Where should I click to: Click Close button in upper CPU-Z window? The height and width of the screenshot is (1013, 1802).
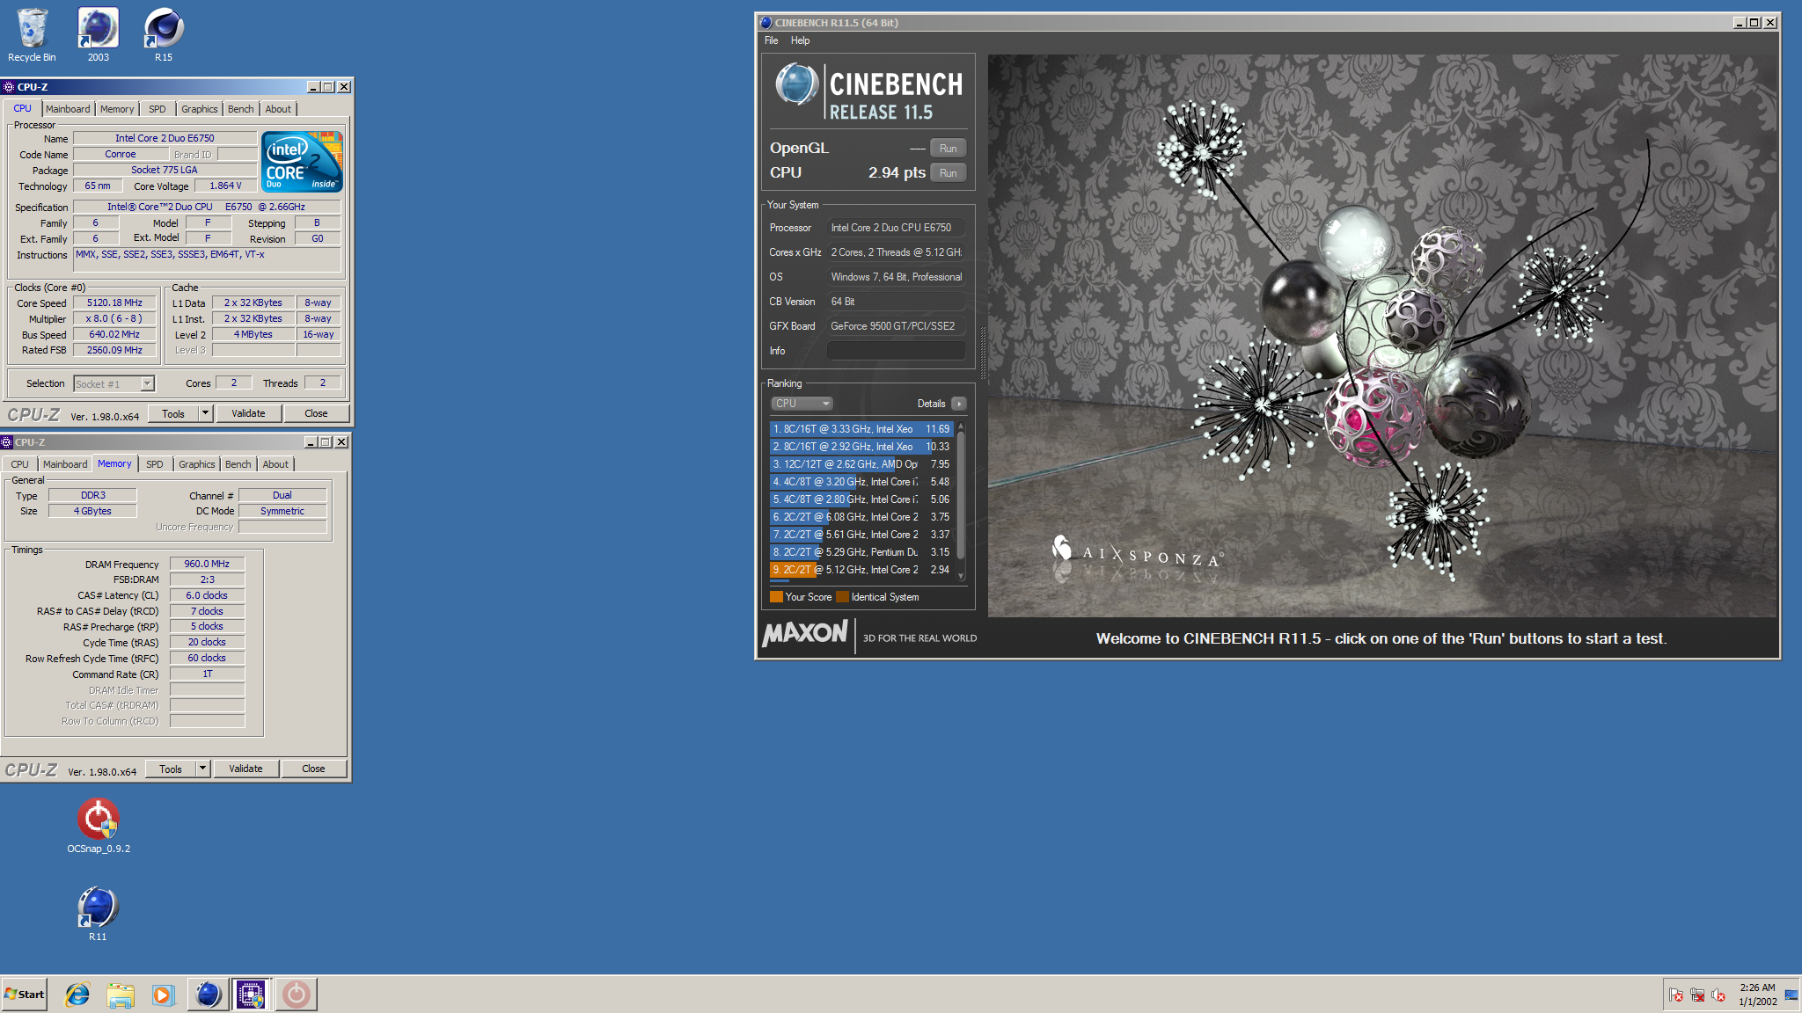click(x=316, y=413)
